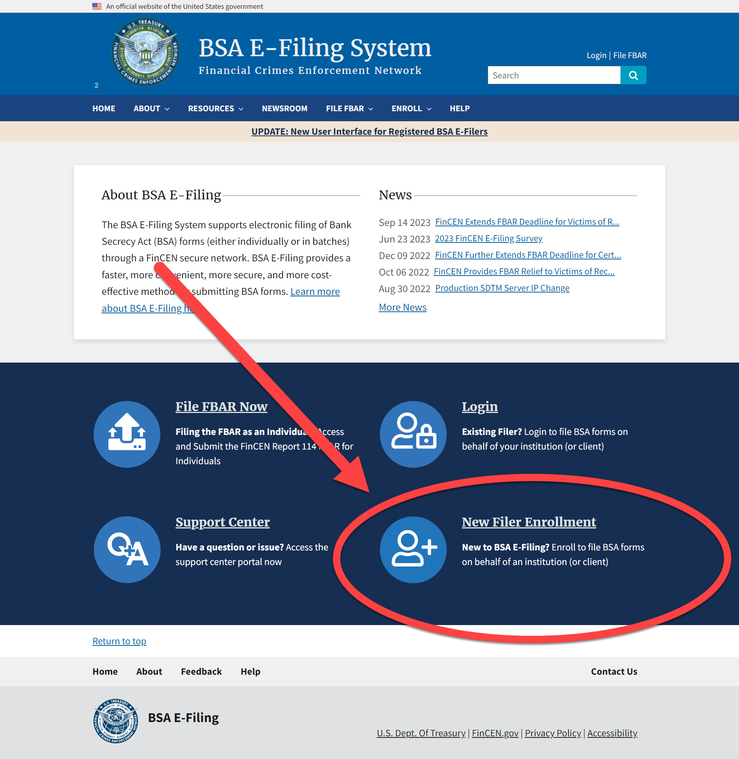Click the FinCEN seal logo in header

click(145, 52)
